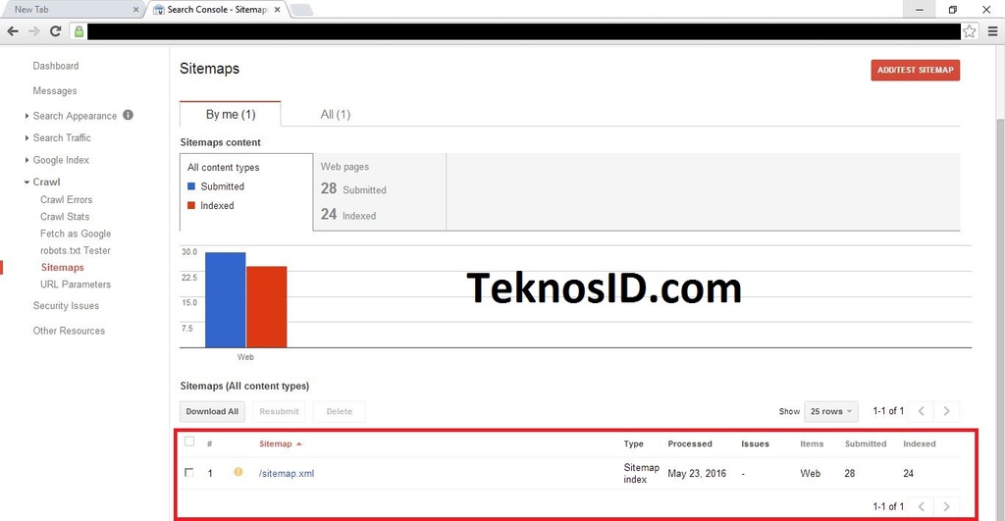Open Crawl Errors page
The image size is (1005, 521).
click(66, 199)
